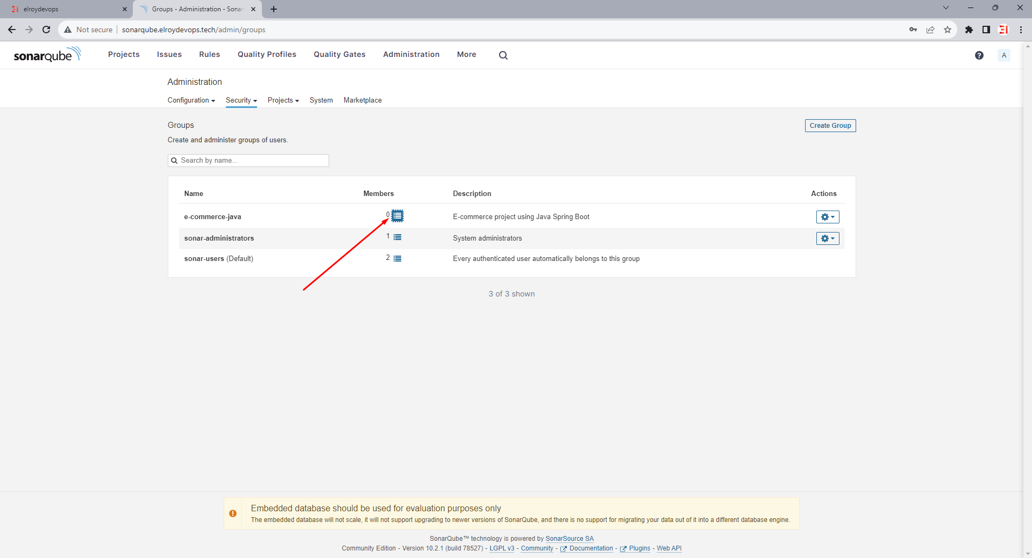Share this page icon in address bar

(x=930, y=30)
